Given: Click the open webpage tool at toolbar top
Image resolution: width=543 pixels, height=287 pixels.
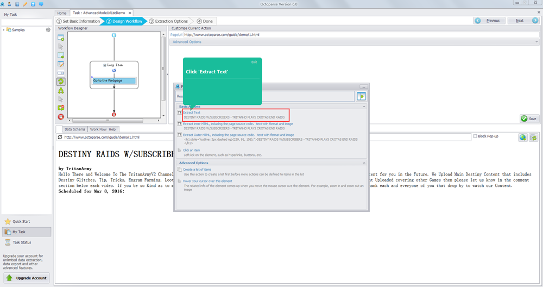Looking at the screenshot, I should [x=61, y=38].
